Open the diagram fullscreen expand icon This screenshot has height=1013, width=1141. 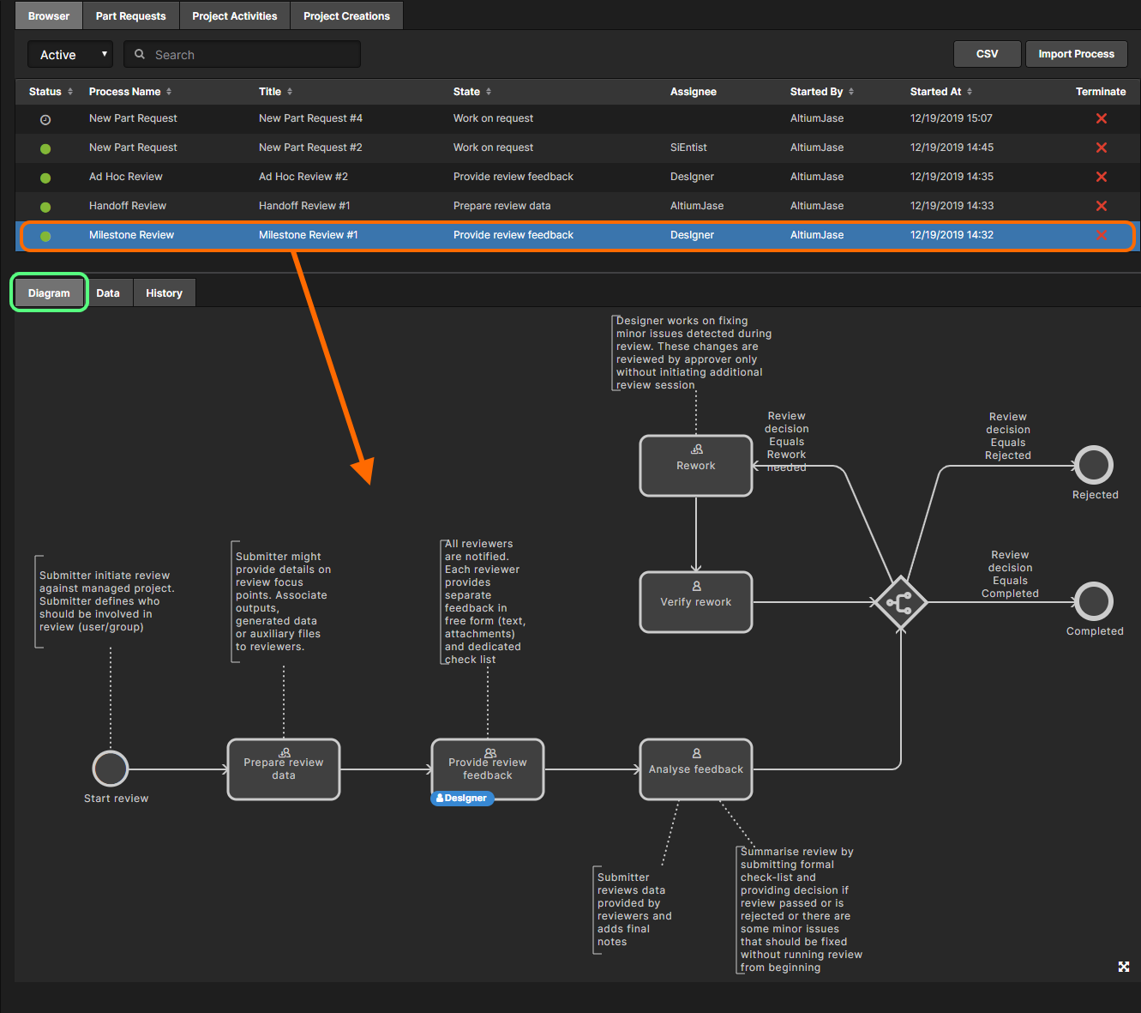click(1123, 966)
